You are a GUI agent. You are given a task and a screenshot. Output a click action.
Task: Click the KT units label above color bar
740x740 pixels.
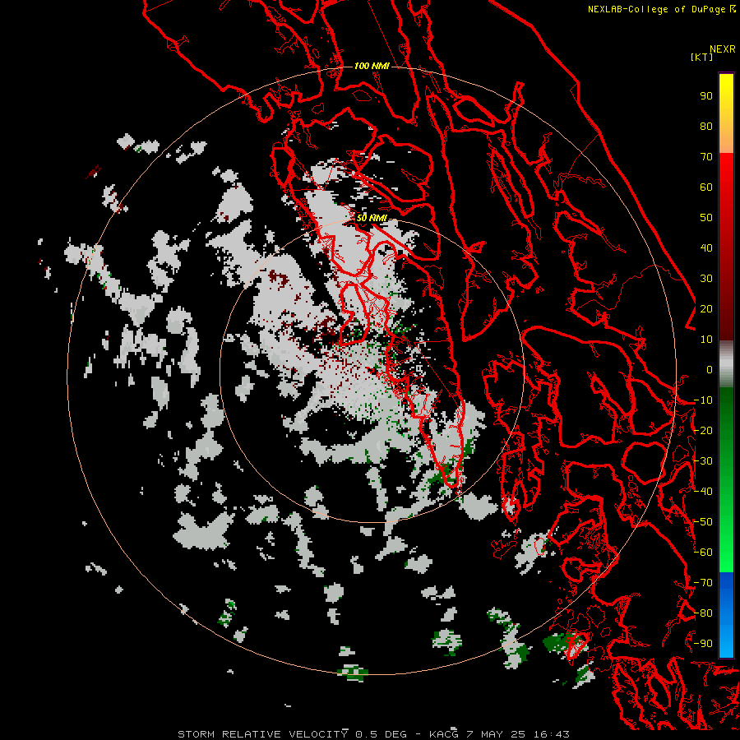point(702,57)
